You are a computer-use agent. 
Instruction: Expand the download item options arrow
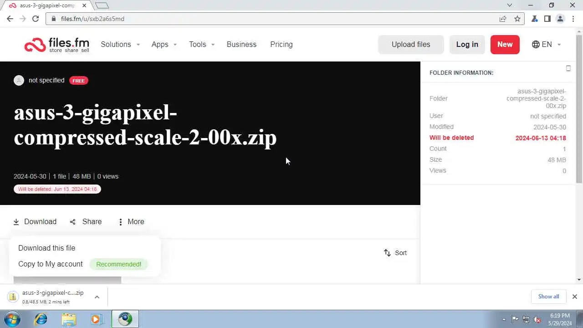click(x=97, y=297)
